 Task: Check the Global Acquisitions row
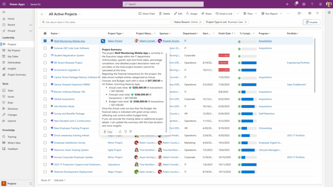tap(45, 99)
